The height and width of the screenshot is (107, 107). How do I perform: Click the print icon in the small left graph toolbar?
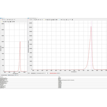point(14,22)
